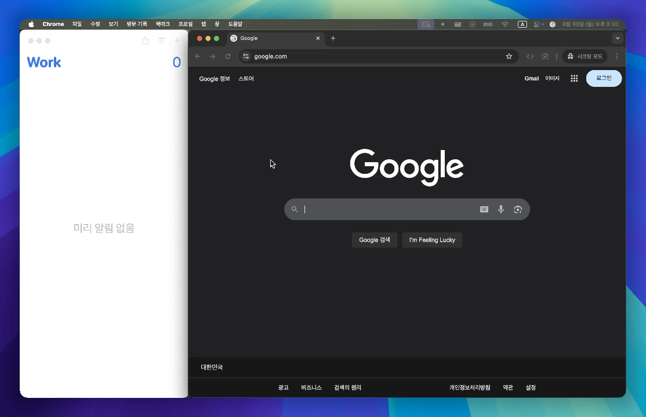646x417 pixels.
Task: Search by image with Google Lens icon
Action: pos(518,210)
